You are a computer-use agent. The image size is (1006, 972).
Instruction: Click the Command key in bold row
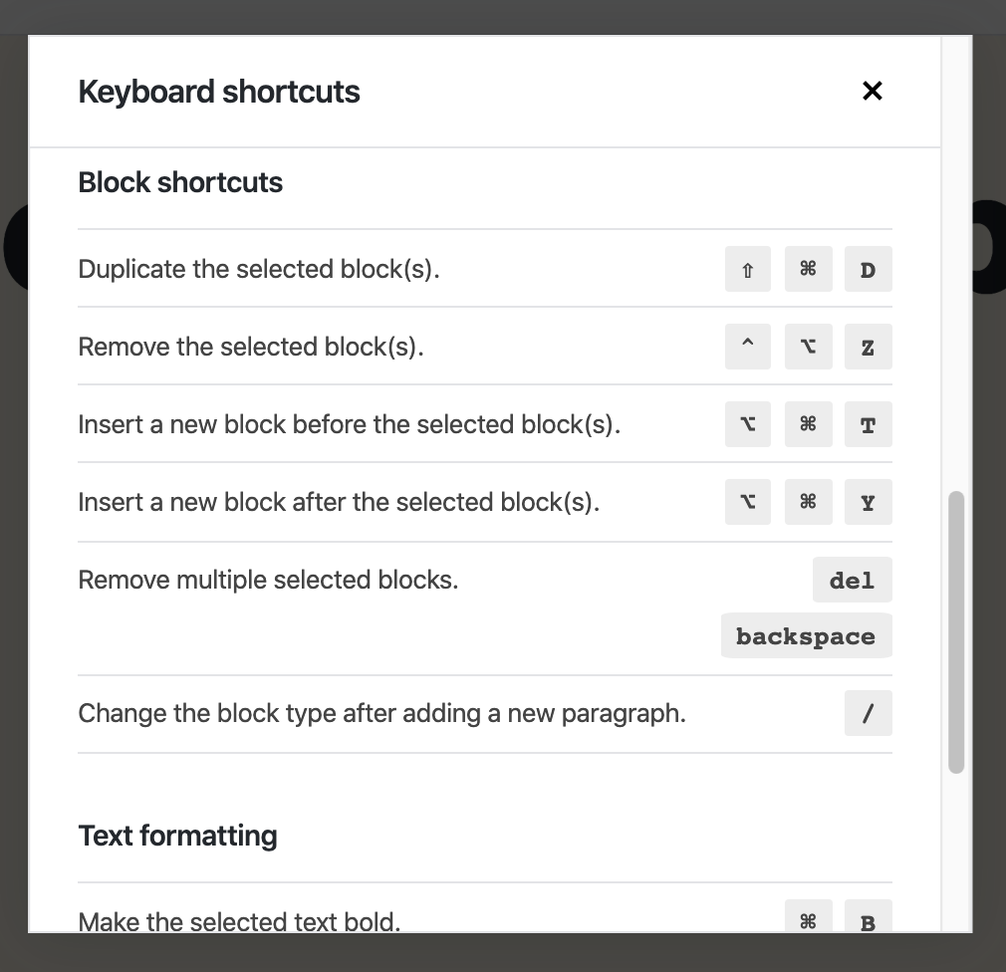click(809, 917)
